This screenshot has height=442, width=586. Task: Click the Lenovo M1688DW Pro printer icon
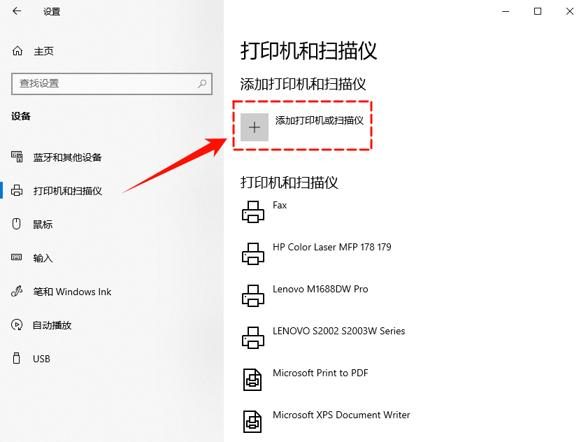(x=252, y=295)
